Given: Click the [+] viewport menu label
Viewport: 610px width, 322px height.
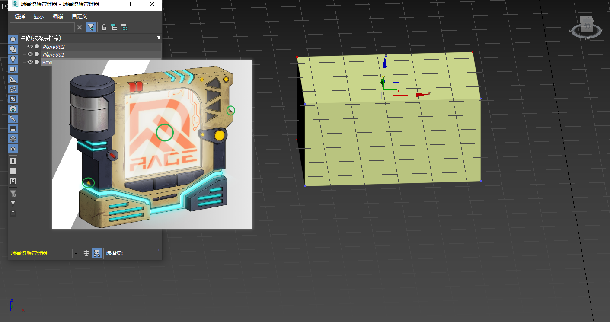Looking at the screenshot, I should click(x=4, y=6).
